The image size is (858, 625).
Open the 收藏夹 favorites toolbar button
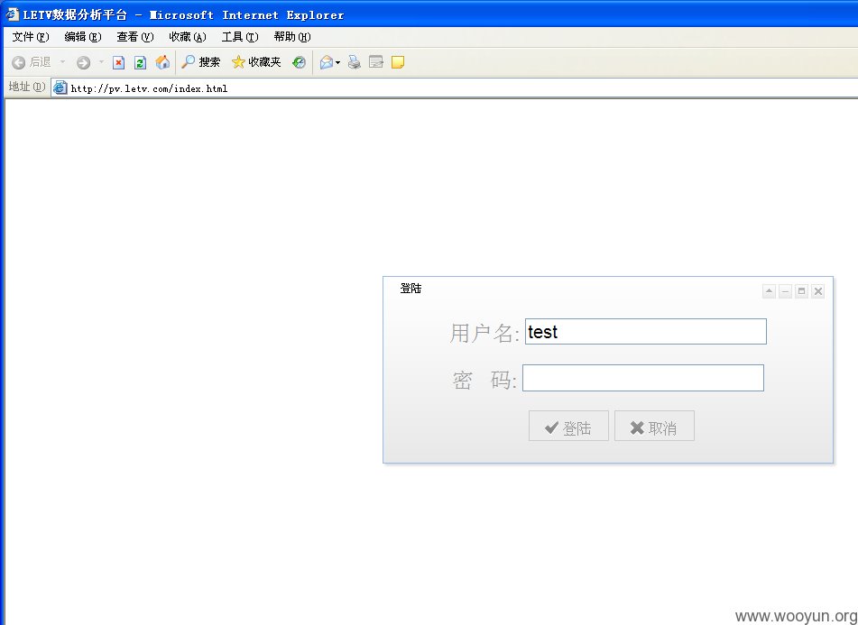point(256,62)
